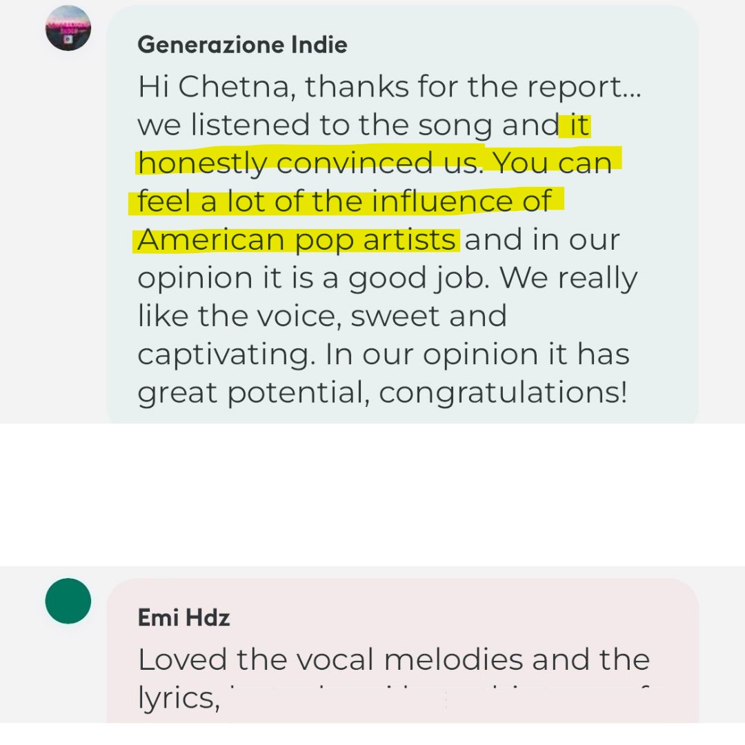Click highlighted 'You can' at line end
Image resolution: width=745 pixels, height=745 pixels.
(x=553, y=163)
